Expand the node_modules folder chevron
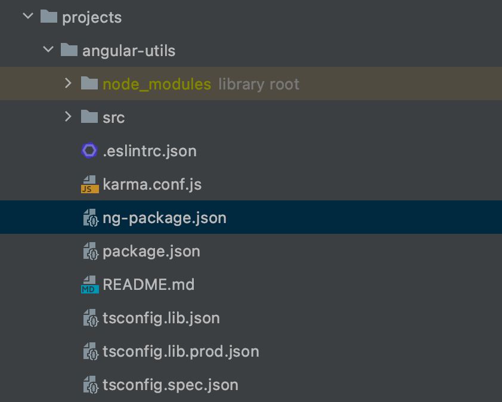 click(x=68, y=83)
